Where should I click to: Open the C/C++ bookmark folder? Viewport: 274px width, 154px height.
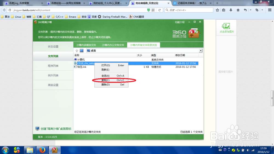(x=58, y=17)
